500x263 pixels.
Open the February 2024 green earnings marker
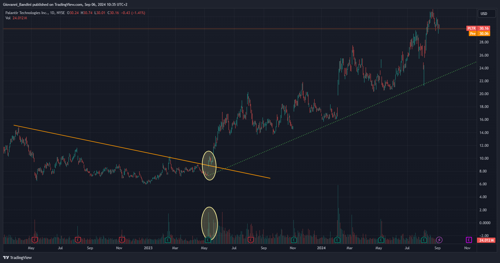pyautogui.click(x=337, y=240)
